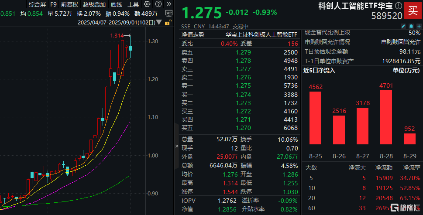This screenshot has width=423, height=215.
Task: Click the red 买 buy button
Action: (x=413, y=11)
